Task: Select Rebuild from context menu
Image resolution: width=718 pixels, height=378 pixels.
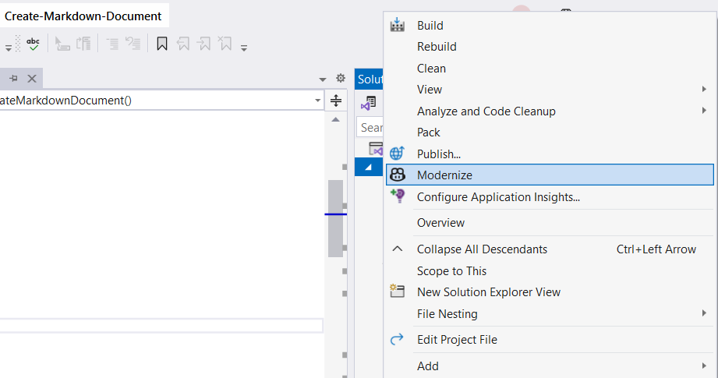Action: click(550, 47)
